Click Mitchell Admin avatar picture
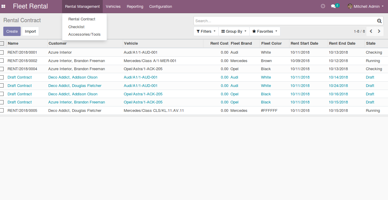Viewport: 388px width, 200px height. point(350,6)
